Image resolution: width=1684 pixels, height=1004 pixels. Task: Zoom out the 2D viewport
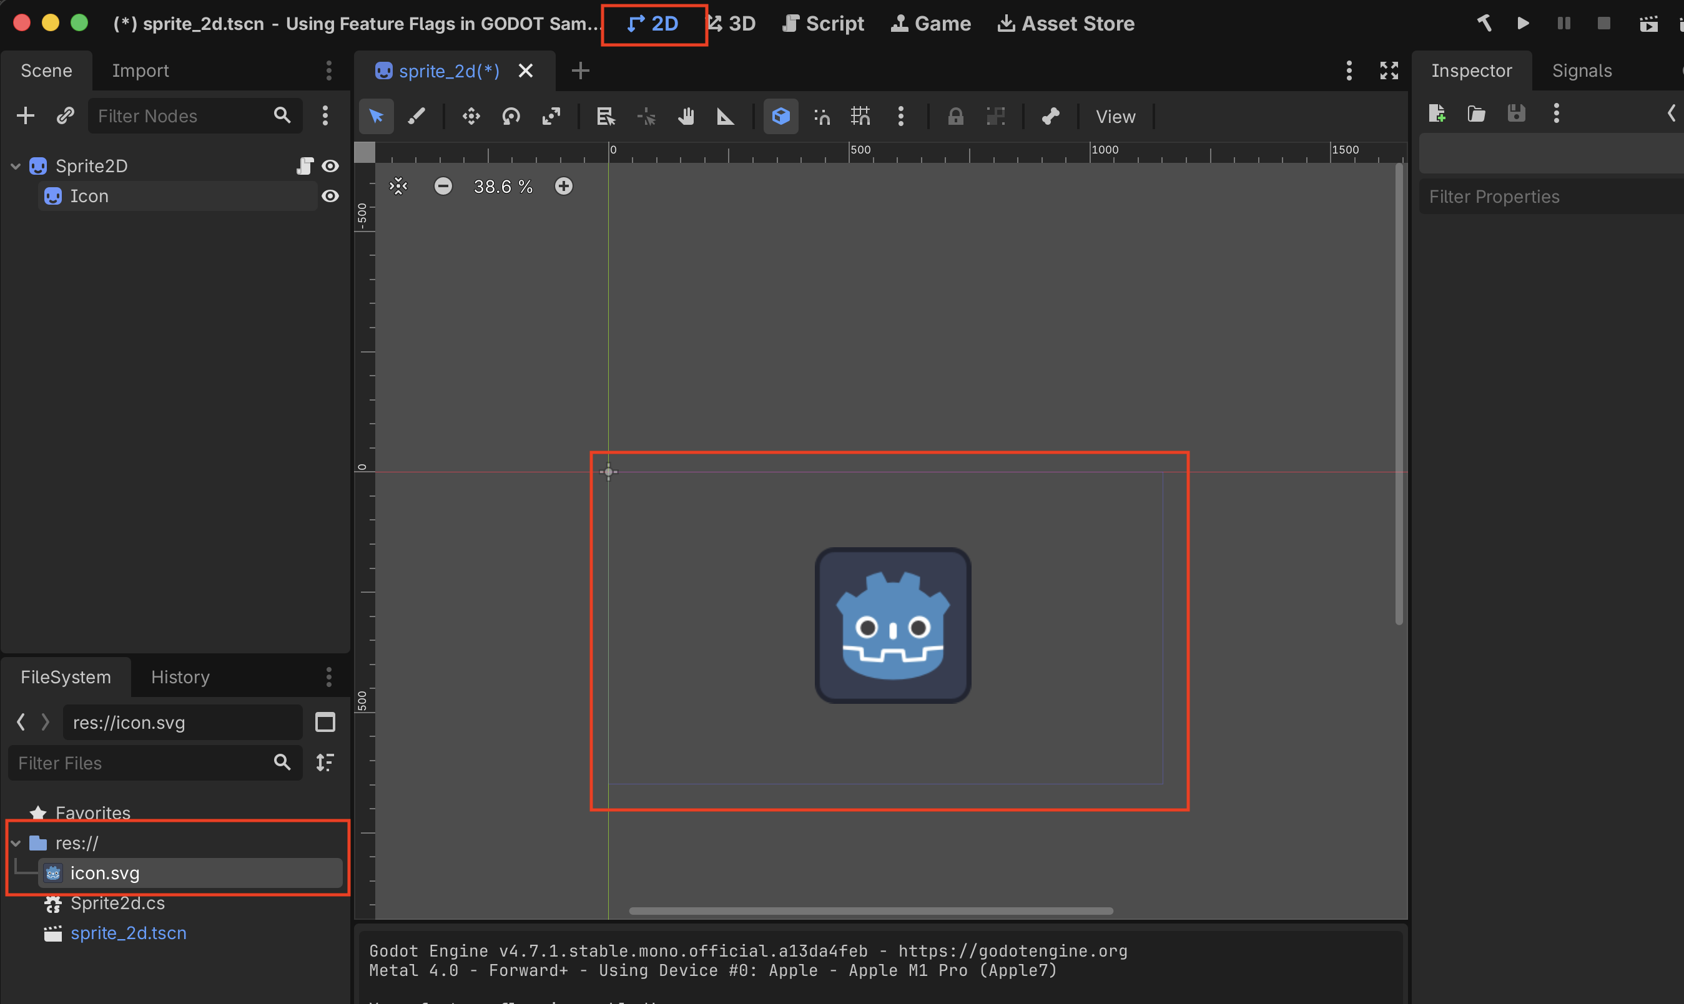(443, 186)
